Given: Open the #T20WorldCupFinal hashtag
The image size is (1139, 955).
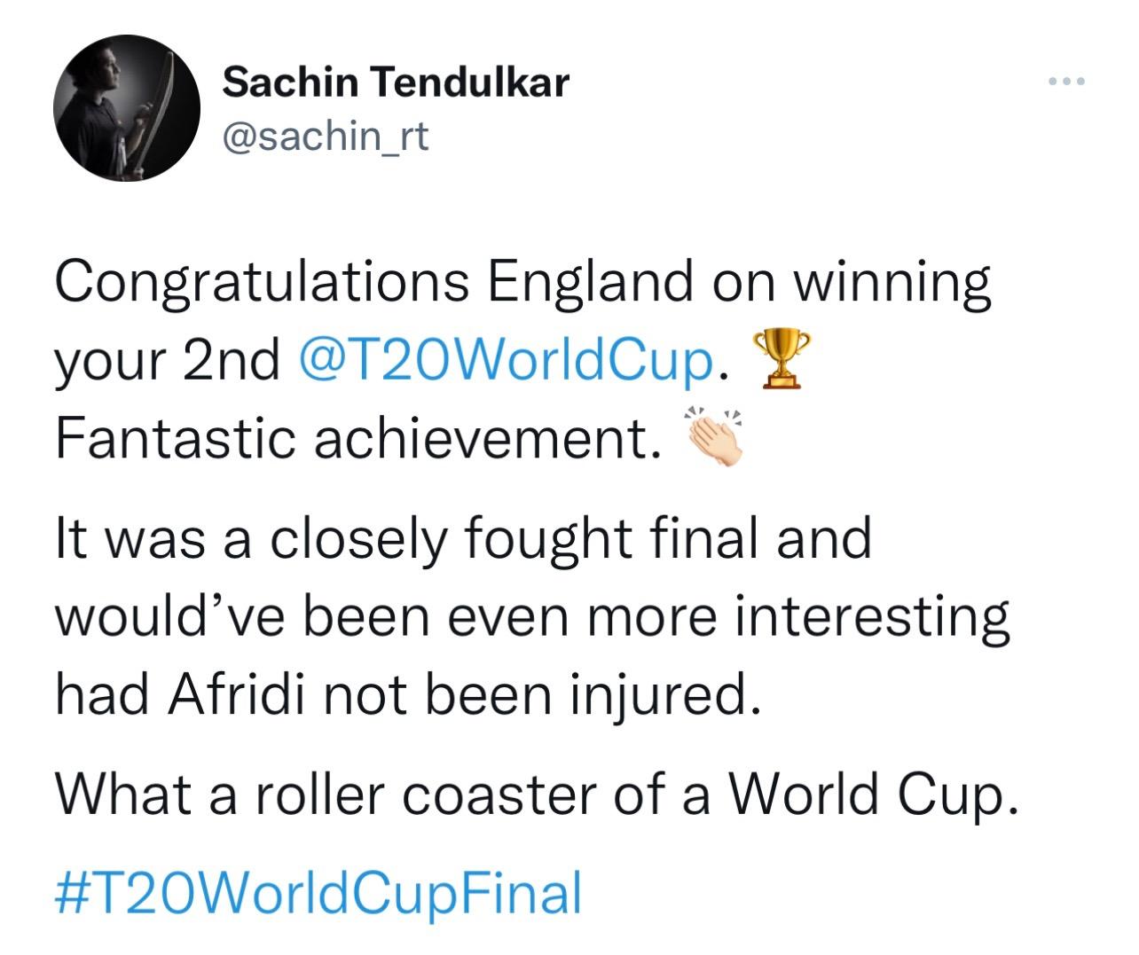Looking at the screenshot, I should [318, 893].
